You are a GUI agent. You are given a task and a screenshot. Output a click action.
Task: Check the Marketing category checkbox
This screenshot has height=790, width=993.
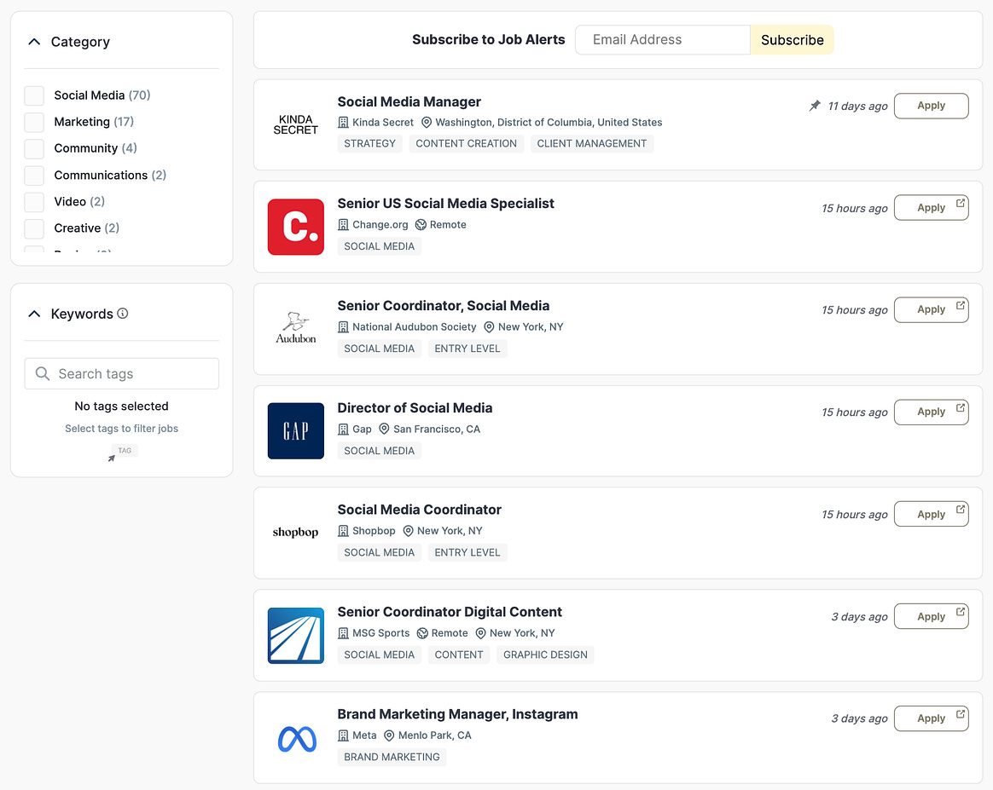click(34, 122)
